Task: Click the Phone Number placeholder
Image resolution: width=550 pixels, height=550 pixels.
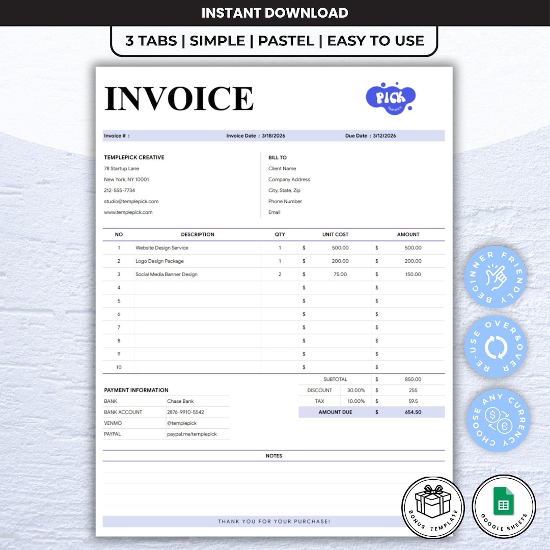Action: point(285,201)
